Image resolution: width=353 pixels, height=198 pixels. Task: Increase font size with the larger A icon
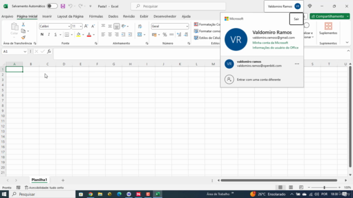[86, 26]
